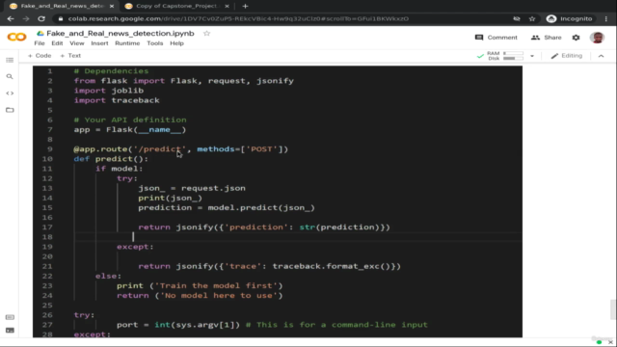Screen dimensions: 617x347
Task: Open the table of contents sidebar icon
Action: pos(10,60)
